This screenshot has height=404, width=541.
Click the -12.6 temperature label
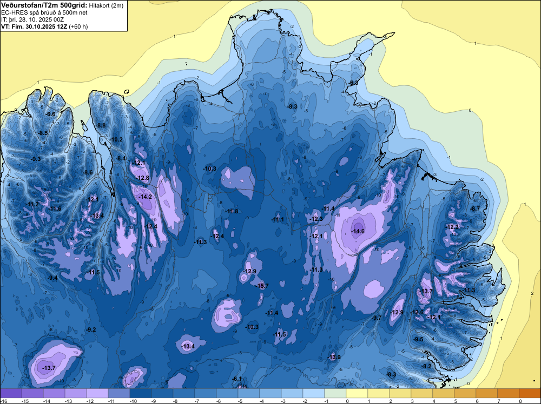417,312
